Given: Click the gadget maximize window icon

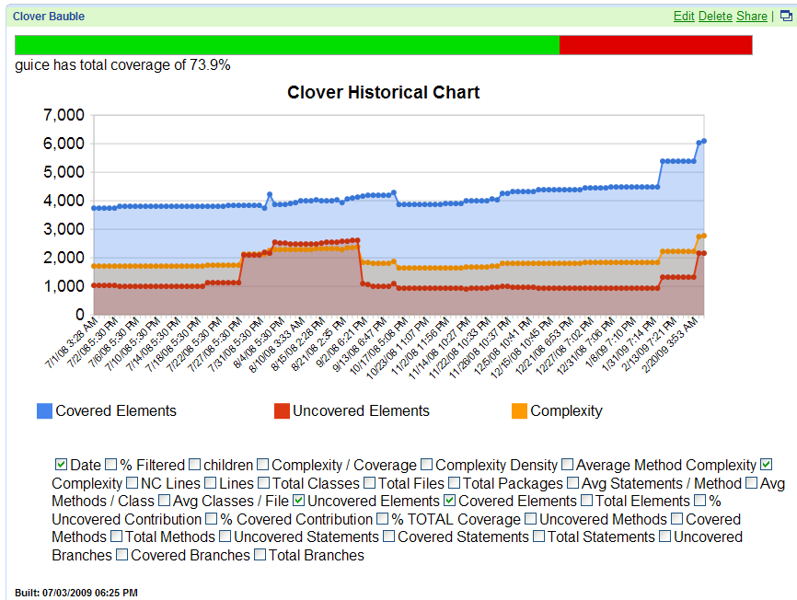Looking at the screenshot, I should pyautogui.click(x=785, y=17).
